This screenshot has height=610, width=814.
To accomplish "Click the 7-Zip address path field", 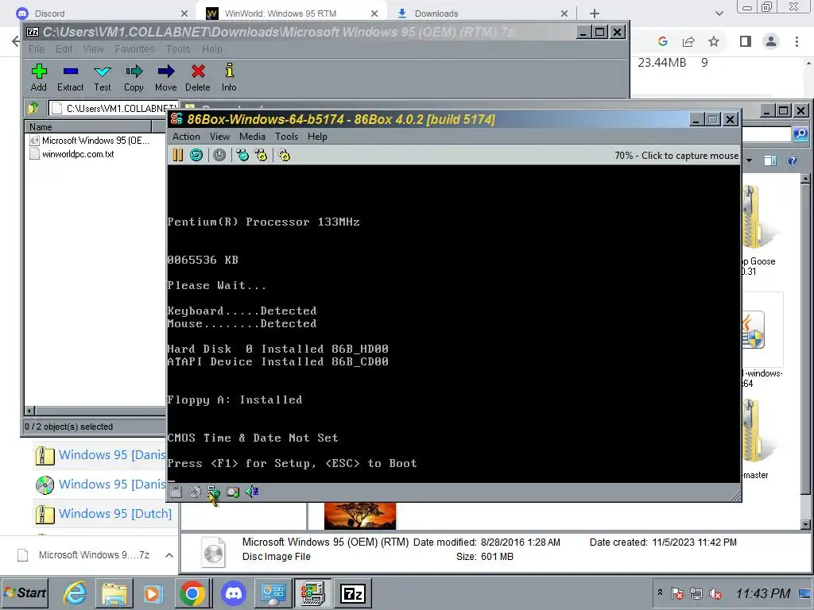I will (113, 108).
